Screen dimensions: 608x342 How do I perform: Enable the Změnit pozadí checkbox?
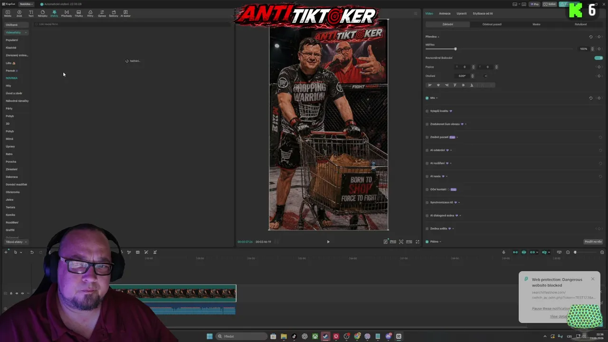tap(427, 137)
